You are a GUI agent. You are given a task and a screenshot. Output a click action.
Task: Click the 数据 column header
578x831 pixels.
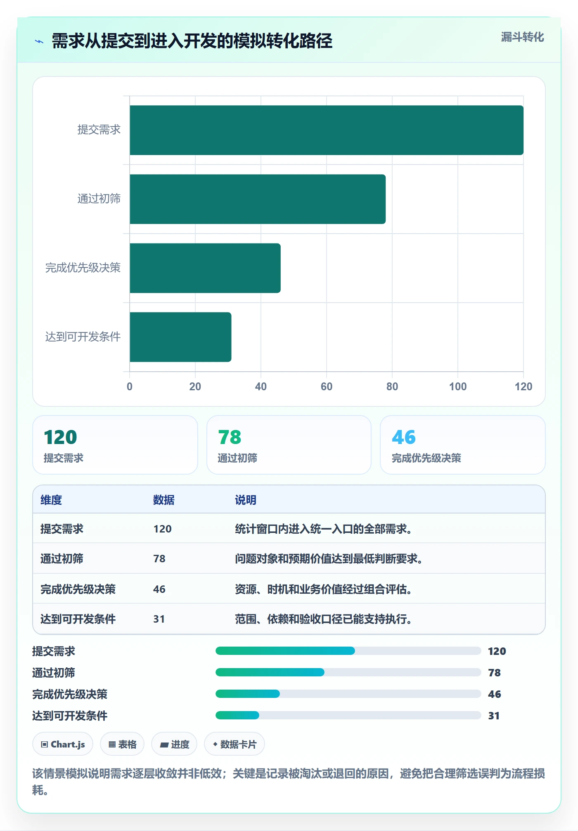(164, 500)
